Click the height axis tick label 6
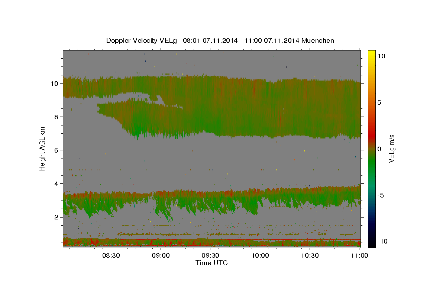446x297 pixels. pos(56,150)
